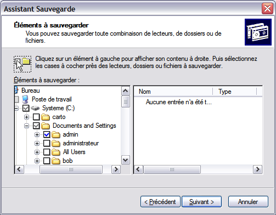Enable the bob folder checkbox
Viewport: 276px width, 215px height.
[47, 161]
